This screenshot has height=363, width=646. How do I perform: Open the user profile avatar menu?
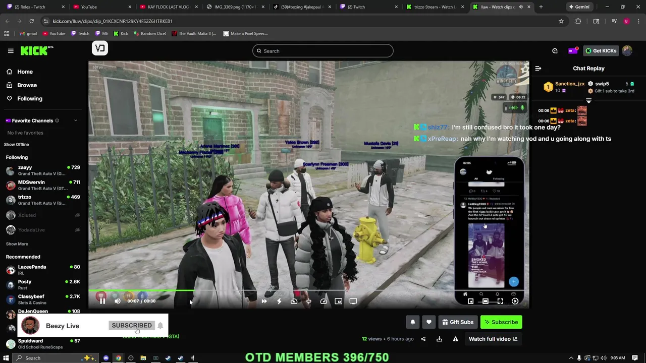(x=627, y=50)
